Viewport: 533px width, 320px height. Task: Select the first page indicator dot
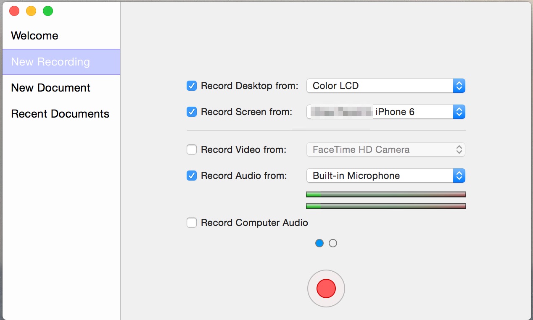click(x=319, y=243)
